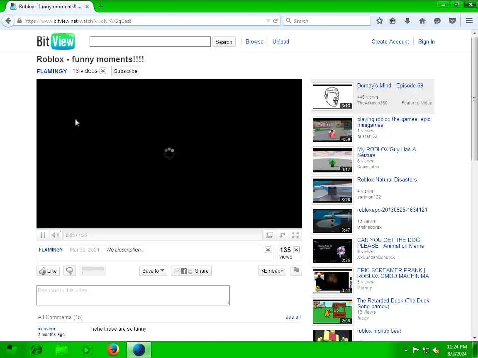The image size is (478, 358).
Task: Open commenter albevera's profile
Action: 46,329
